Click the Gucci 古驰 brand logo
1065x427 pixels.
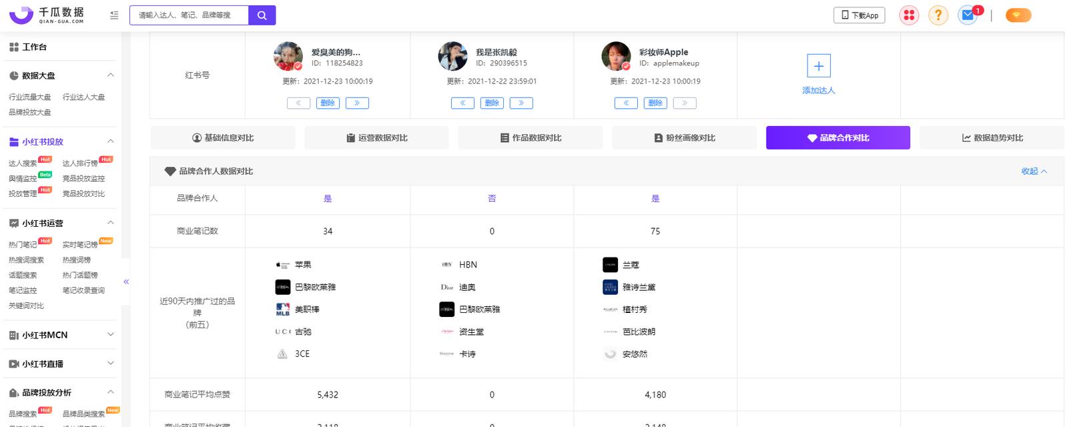point(282,332)
